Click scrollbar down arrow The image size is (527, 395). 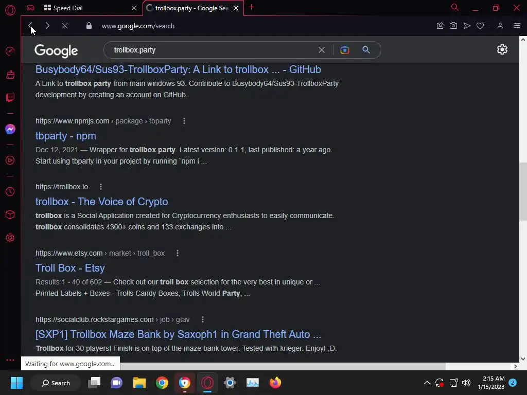coord(523,358)
